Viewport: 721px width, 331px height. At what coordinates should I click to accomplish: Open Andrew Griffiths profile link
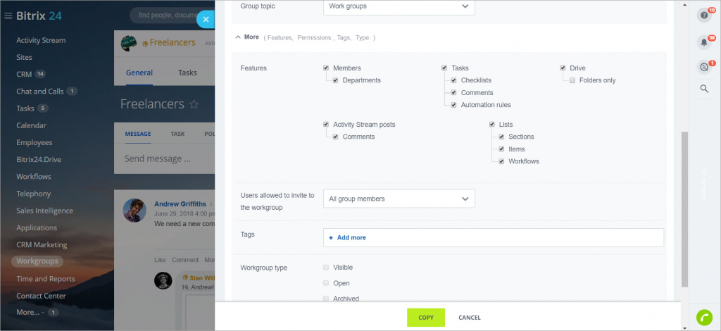click(180, 204)
